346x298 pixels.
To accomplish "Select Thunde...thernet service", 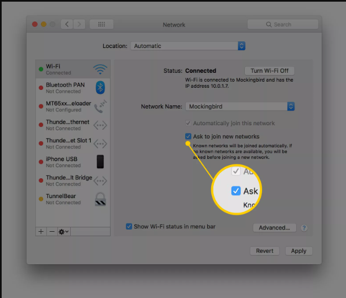I will tap(73, 125).
